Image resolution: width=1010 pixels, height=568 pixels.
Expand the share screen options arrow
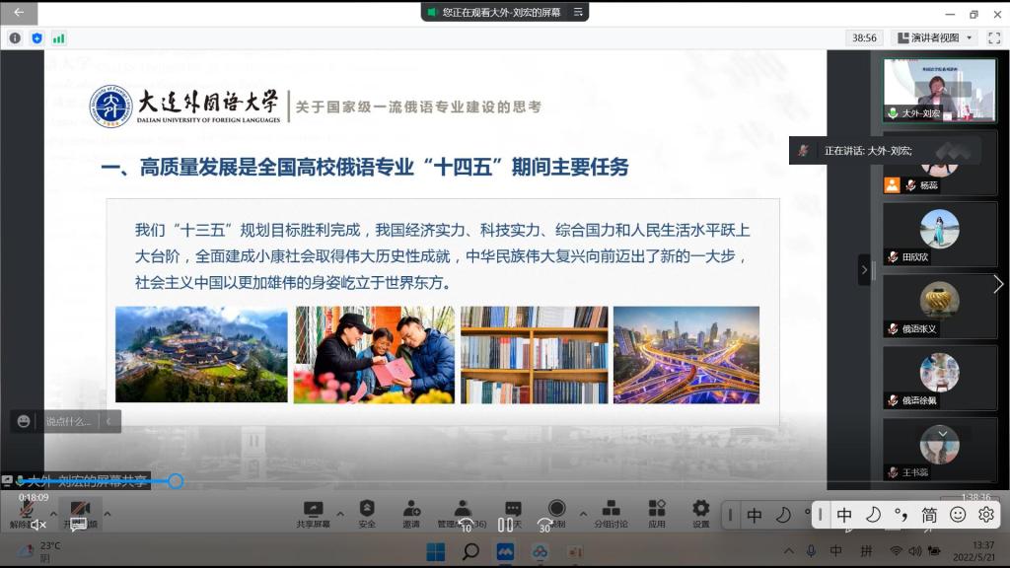[340, 513]
